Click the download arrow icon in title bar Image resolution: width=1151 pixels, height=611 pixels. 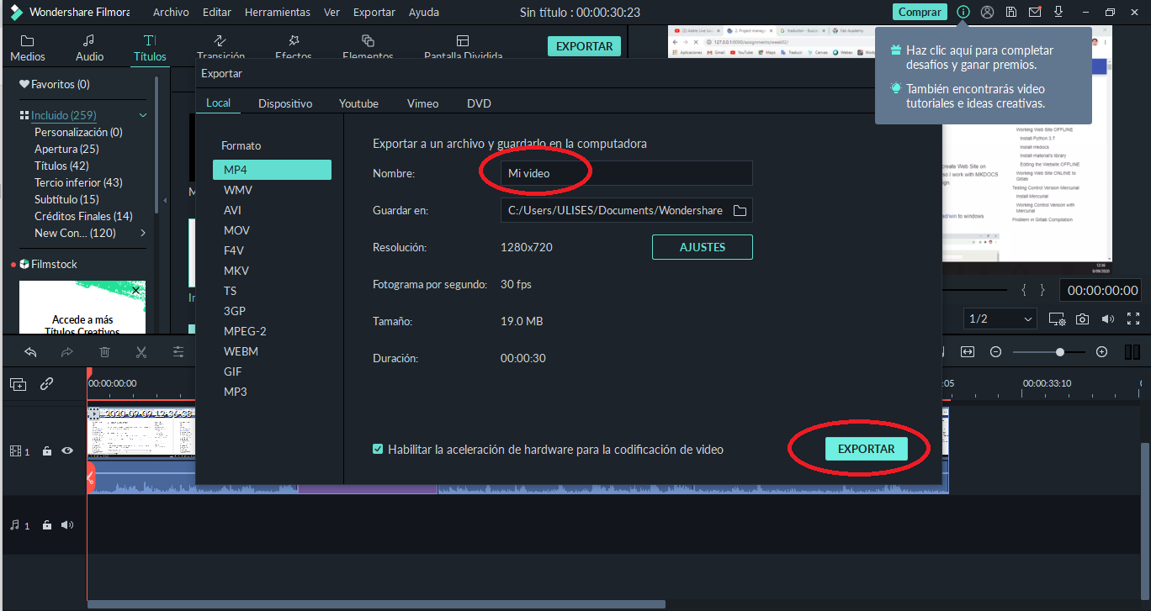coord(1058,12)
